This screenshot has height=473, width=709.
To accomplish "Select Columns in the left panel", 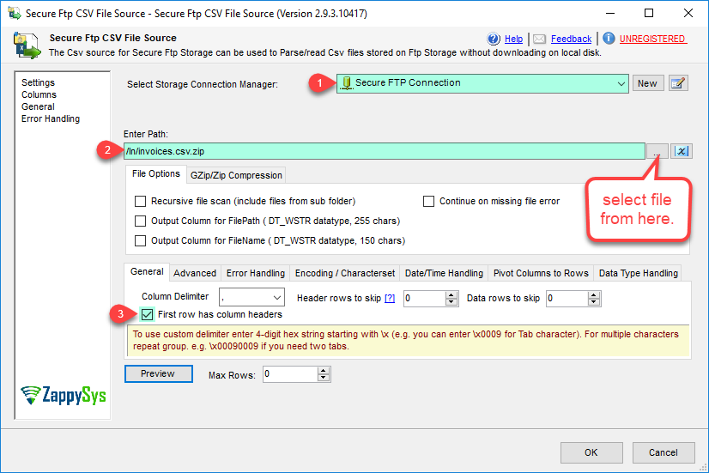I will 39,94.
